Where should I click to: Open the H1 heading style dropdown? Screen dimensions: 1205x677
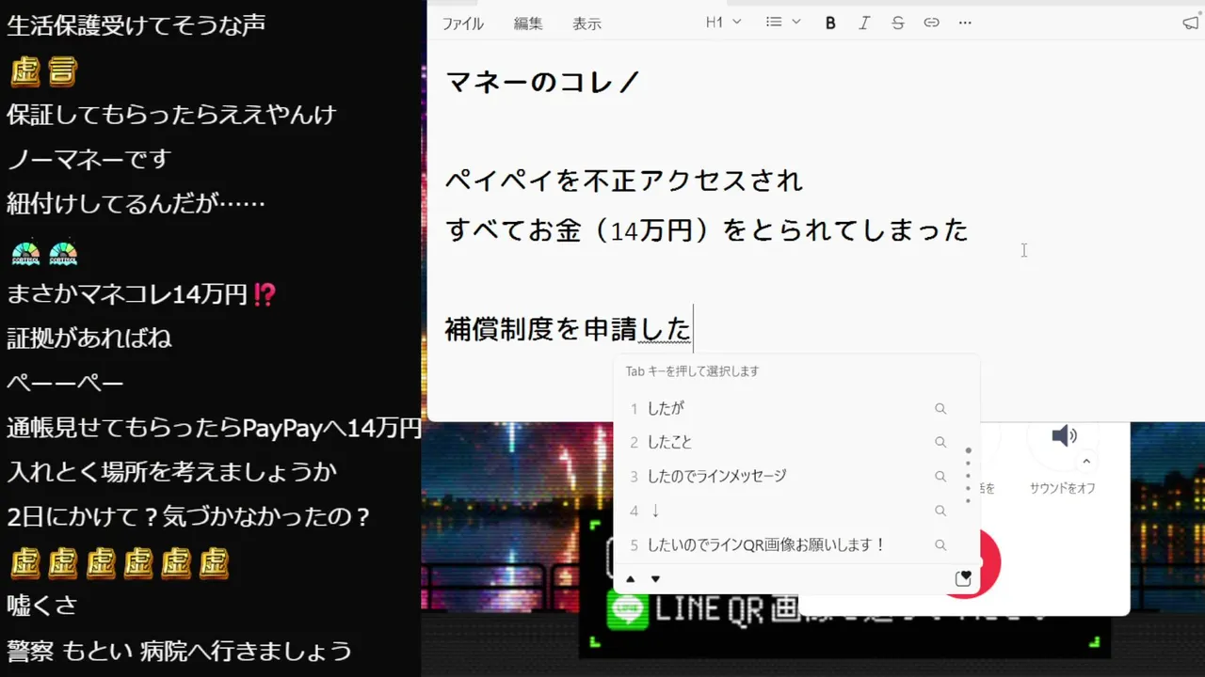(723, 23)
